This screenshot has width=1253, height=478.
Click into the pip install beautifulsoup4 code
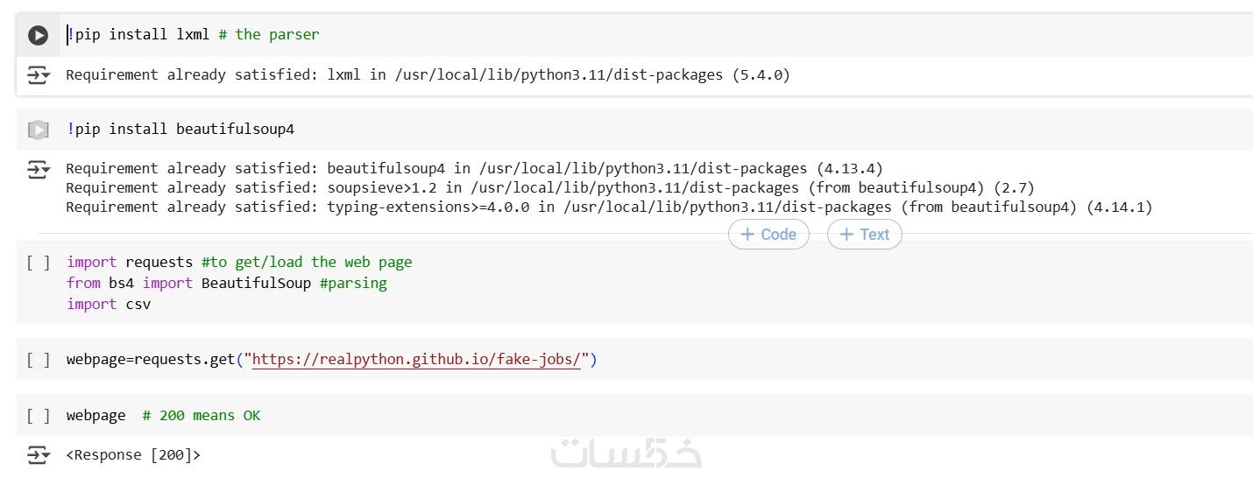tap(181, 130)
